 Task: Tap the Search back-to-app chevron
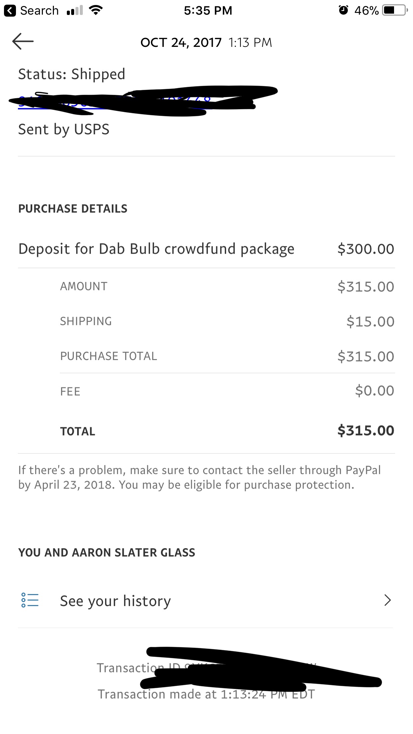coord(10,11)
